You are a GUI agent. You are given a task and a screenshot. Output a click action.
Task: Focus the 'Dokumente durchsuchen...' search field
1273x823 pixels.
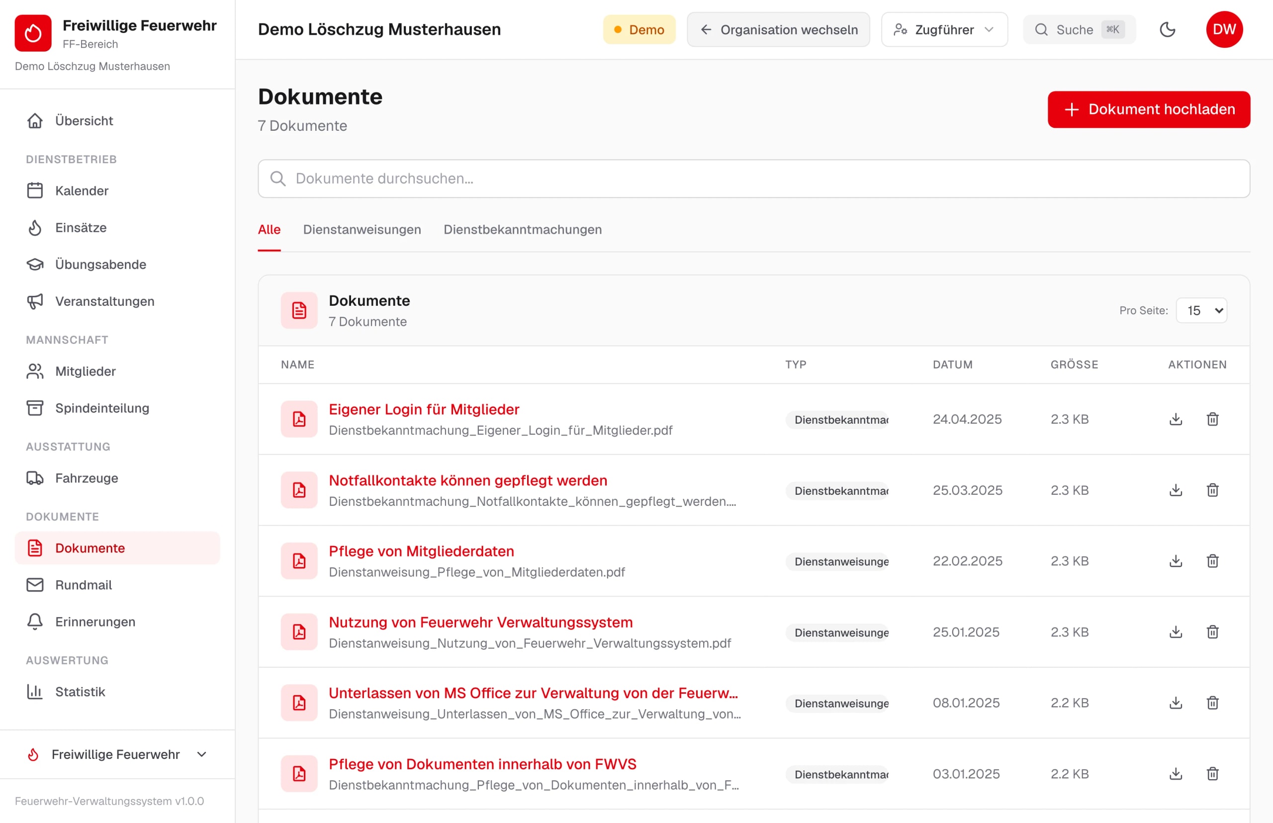coord(753,179)
